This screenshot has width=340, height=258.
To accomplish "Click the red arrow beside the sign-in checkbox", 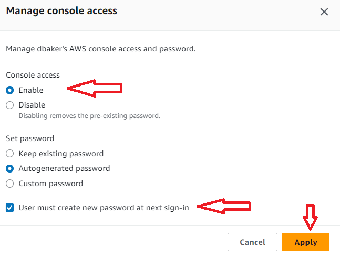I will (224, 207).
